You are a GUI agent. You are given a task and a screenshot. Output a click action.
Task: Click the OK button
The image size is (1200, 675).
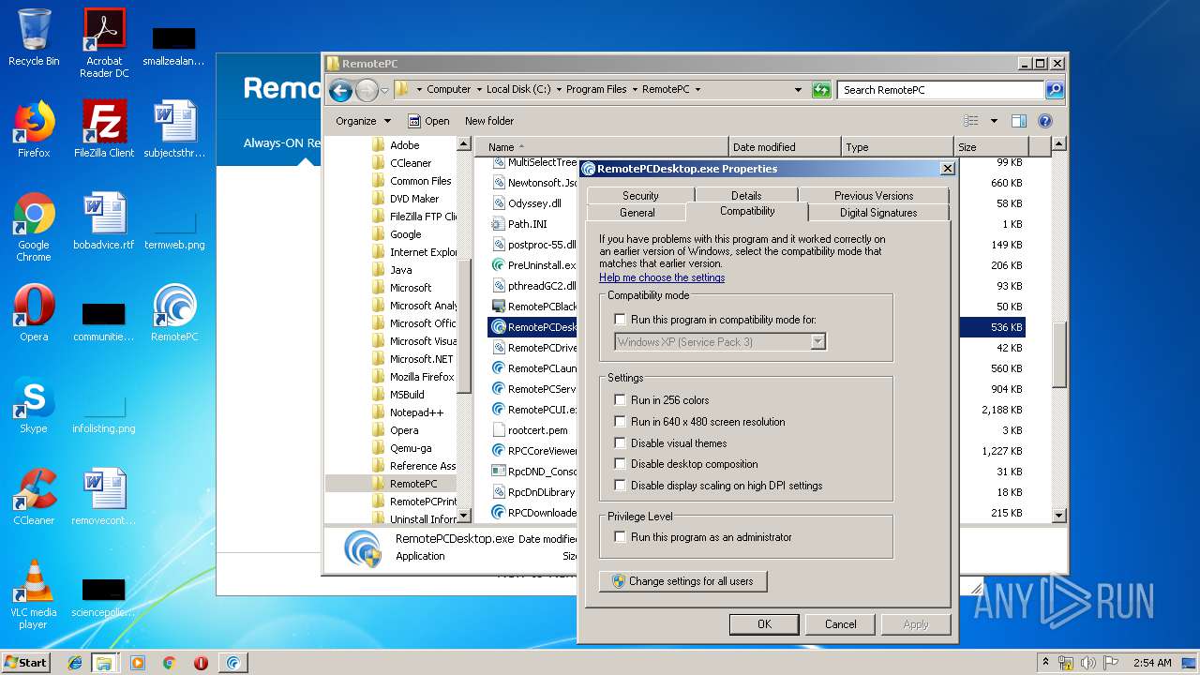click(764, 624)
